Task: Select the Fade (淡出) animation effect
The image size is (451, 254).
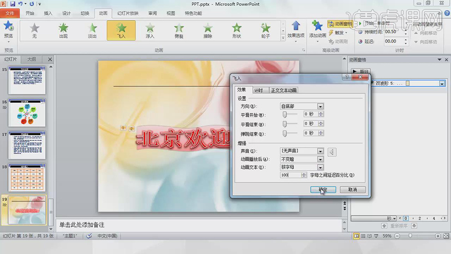Action: click(x=92, y=30)
